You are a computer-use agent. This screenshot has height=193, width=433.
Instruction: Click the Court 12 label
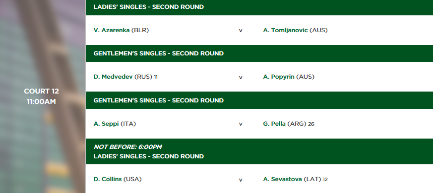pos(42,91)
